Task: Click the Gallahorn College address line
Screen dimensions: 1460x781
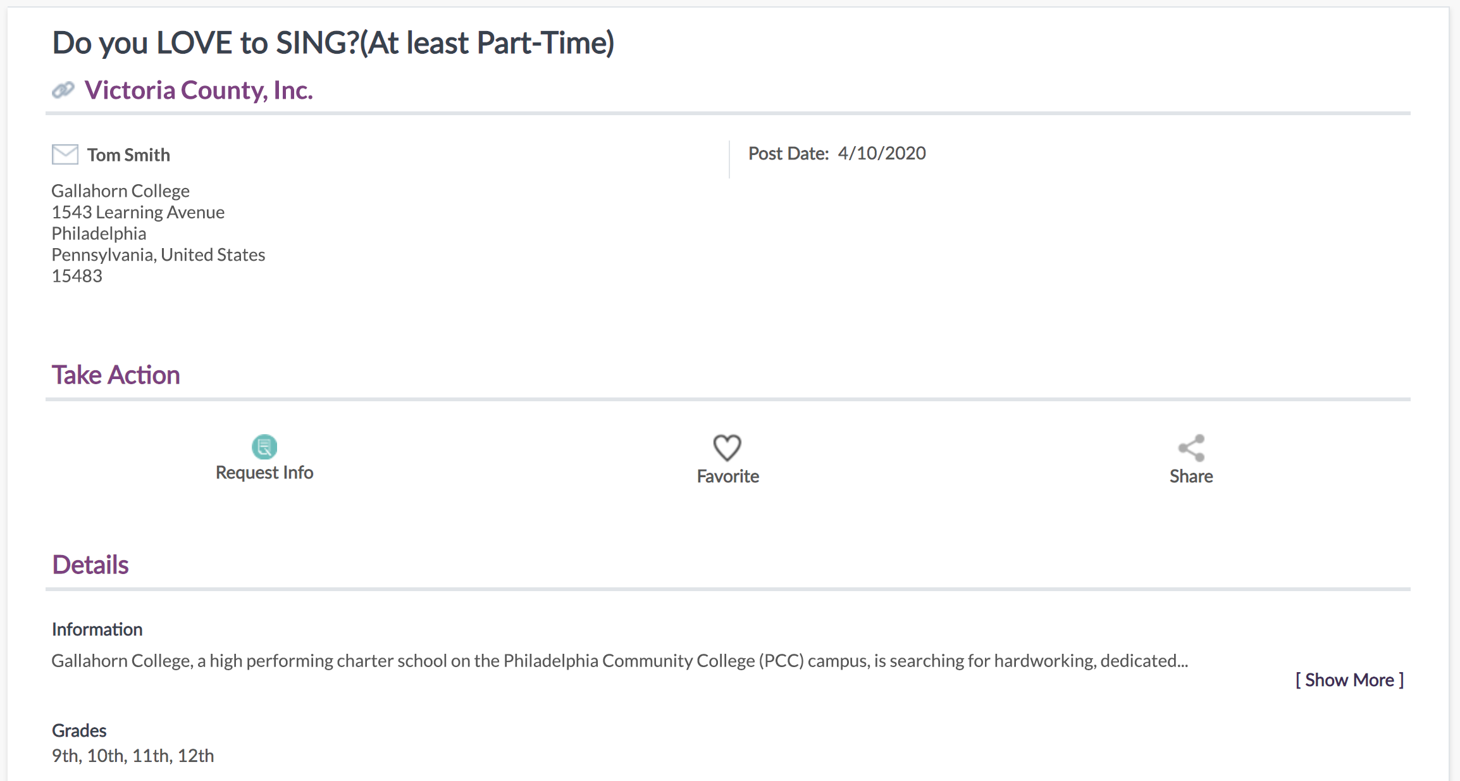Action: 120,191
